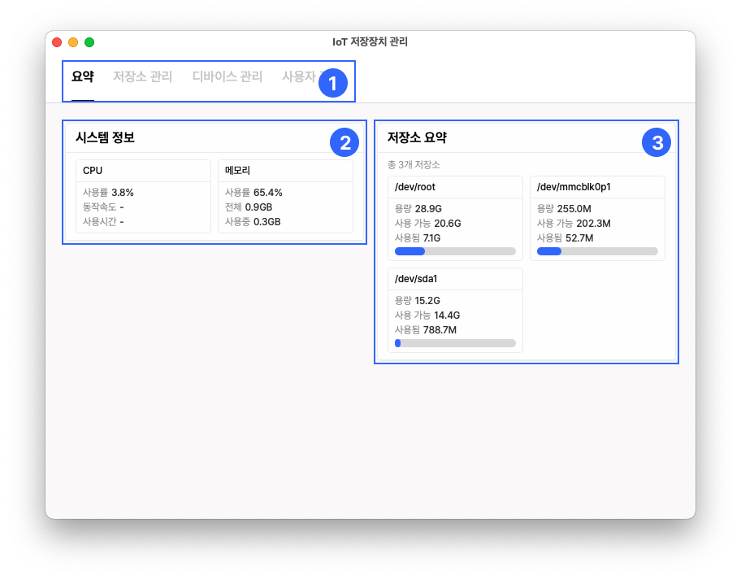Close the window with red button
Viewport: 741px width, 579px height.
(57, 42)
